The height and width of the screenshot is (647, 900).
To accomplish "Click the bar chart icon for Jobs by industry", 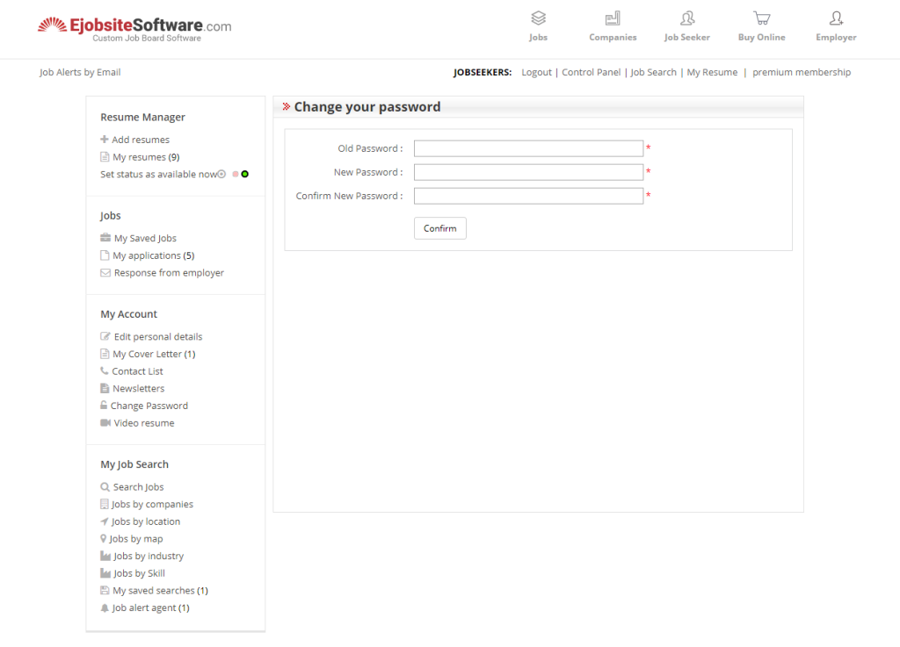I will tap(104, 556).
